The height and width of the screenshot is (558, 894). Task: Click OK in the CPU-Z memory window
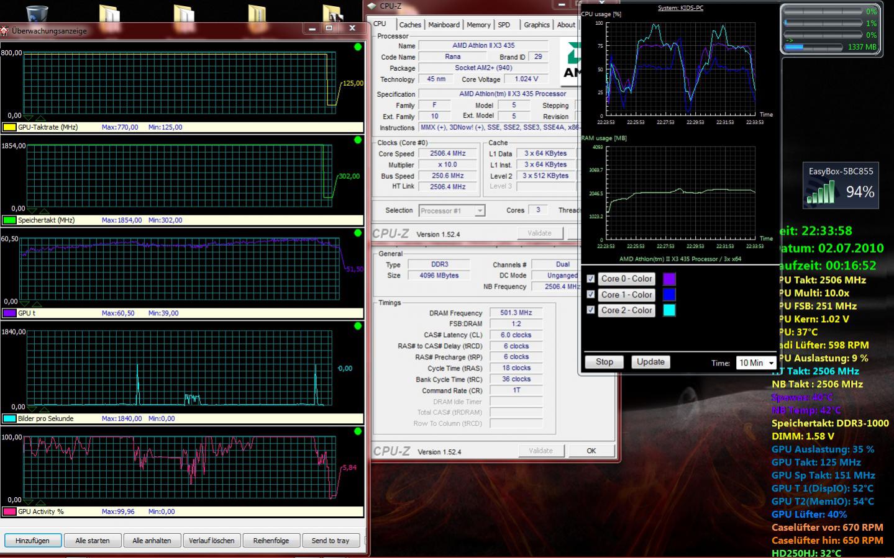[x=591, y=451]
